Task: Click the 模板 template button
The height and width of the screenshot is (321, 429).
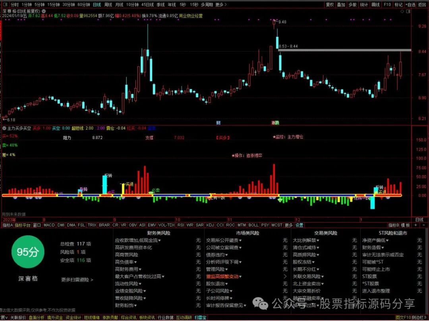Action: click(x=406, y=225)
